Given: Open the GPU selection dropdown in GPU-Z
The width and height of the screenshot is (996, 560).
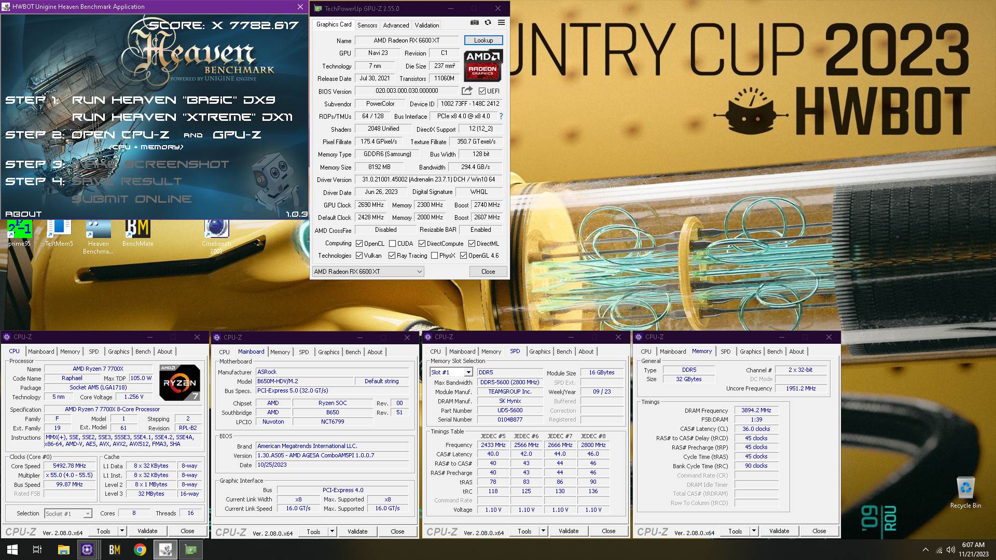Looking at the screenshot, I should (368, 272).
